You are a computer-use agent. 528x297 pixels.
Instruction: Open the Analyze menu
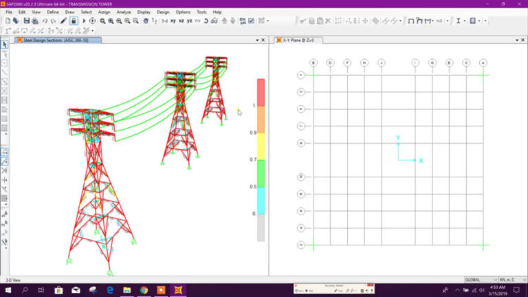click(124, 12)
